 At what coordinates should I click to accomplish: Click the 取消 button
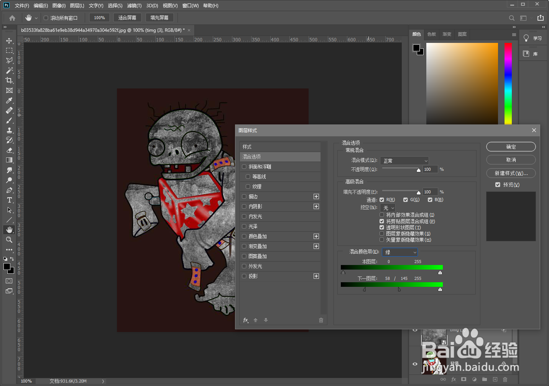[511, 160]
